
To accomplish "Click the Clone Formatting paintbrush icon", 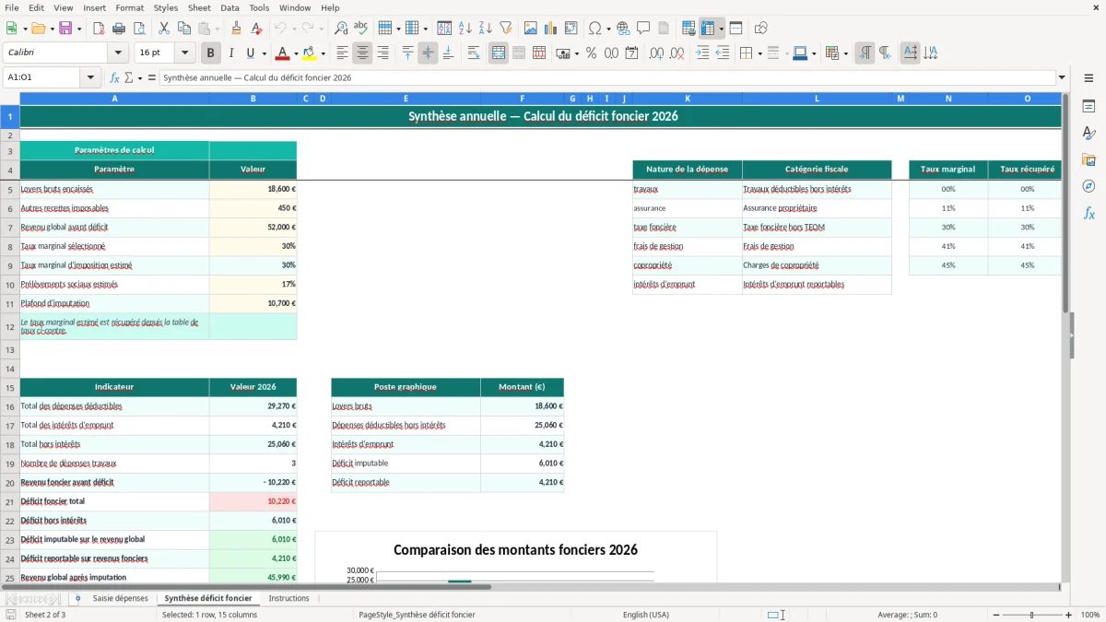I will [236, 29].
